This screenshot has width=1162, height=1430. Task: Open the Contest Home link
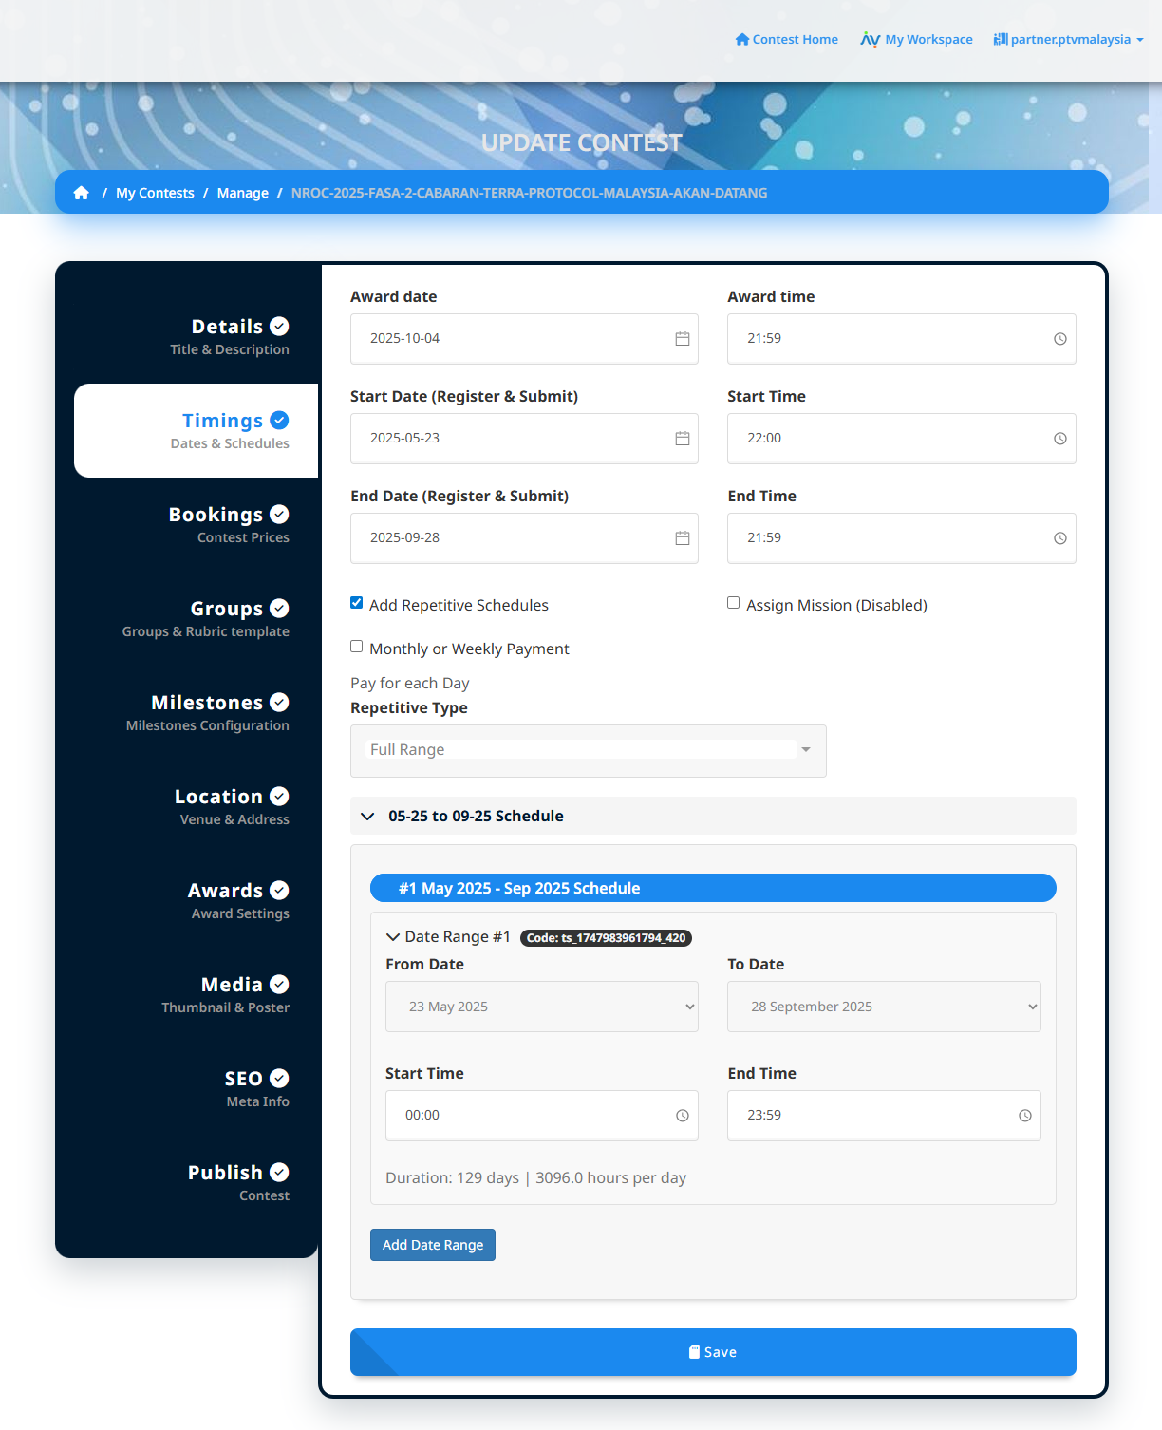[x=787, y=39]
